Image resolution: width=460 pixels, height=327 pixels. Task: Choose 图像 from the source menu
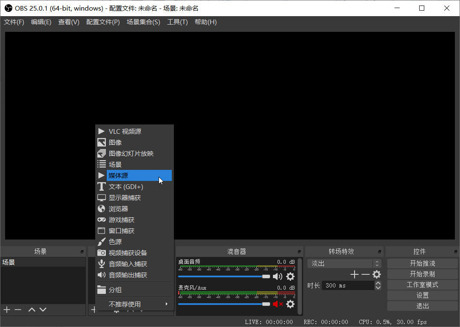click(x=134, y=142)
